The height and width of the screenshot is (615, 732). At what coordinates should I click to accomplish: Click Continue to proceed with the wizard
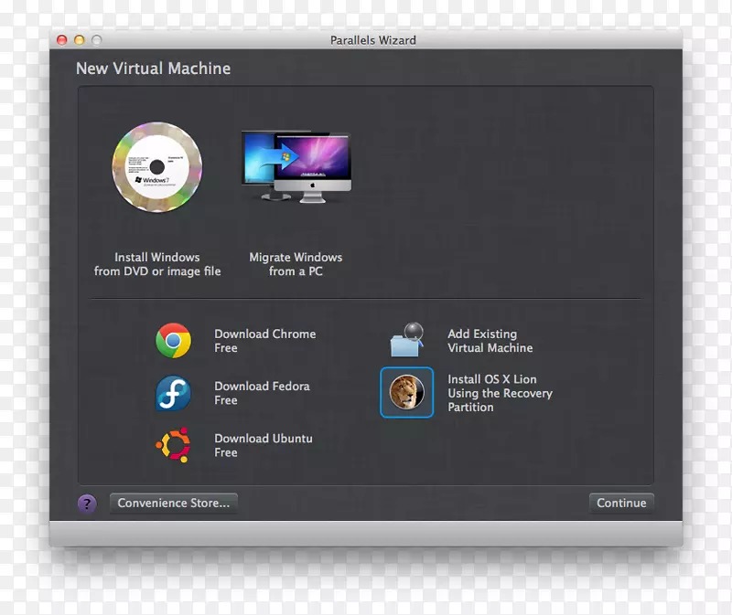pyautogui.click(x=621, y=503)
